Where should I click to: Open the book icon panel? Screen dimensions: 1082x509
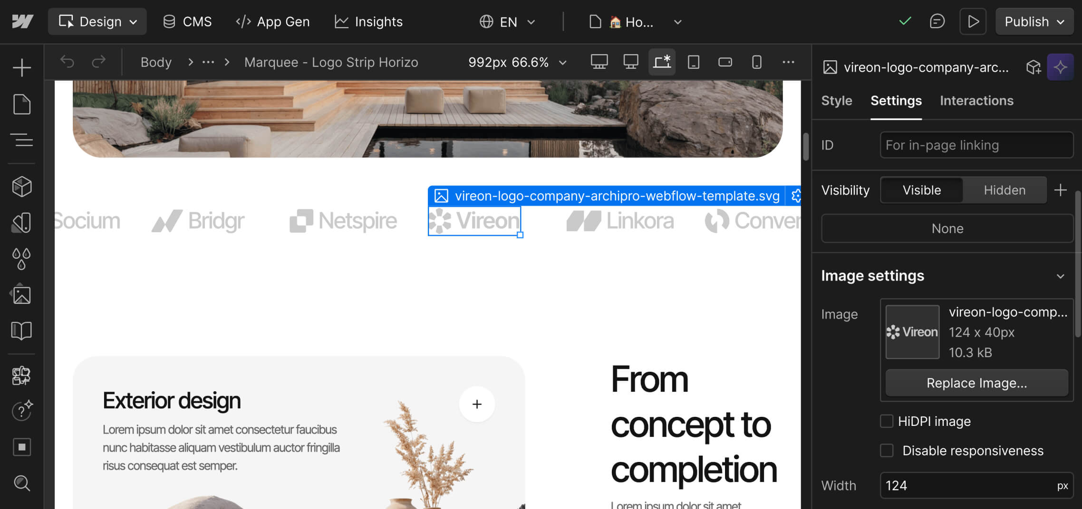[x=22, y=331]
